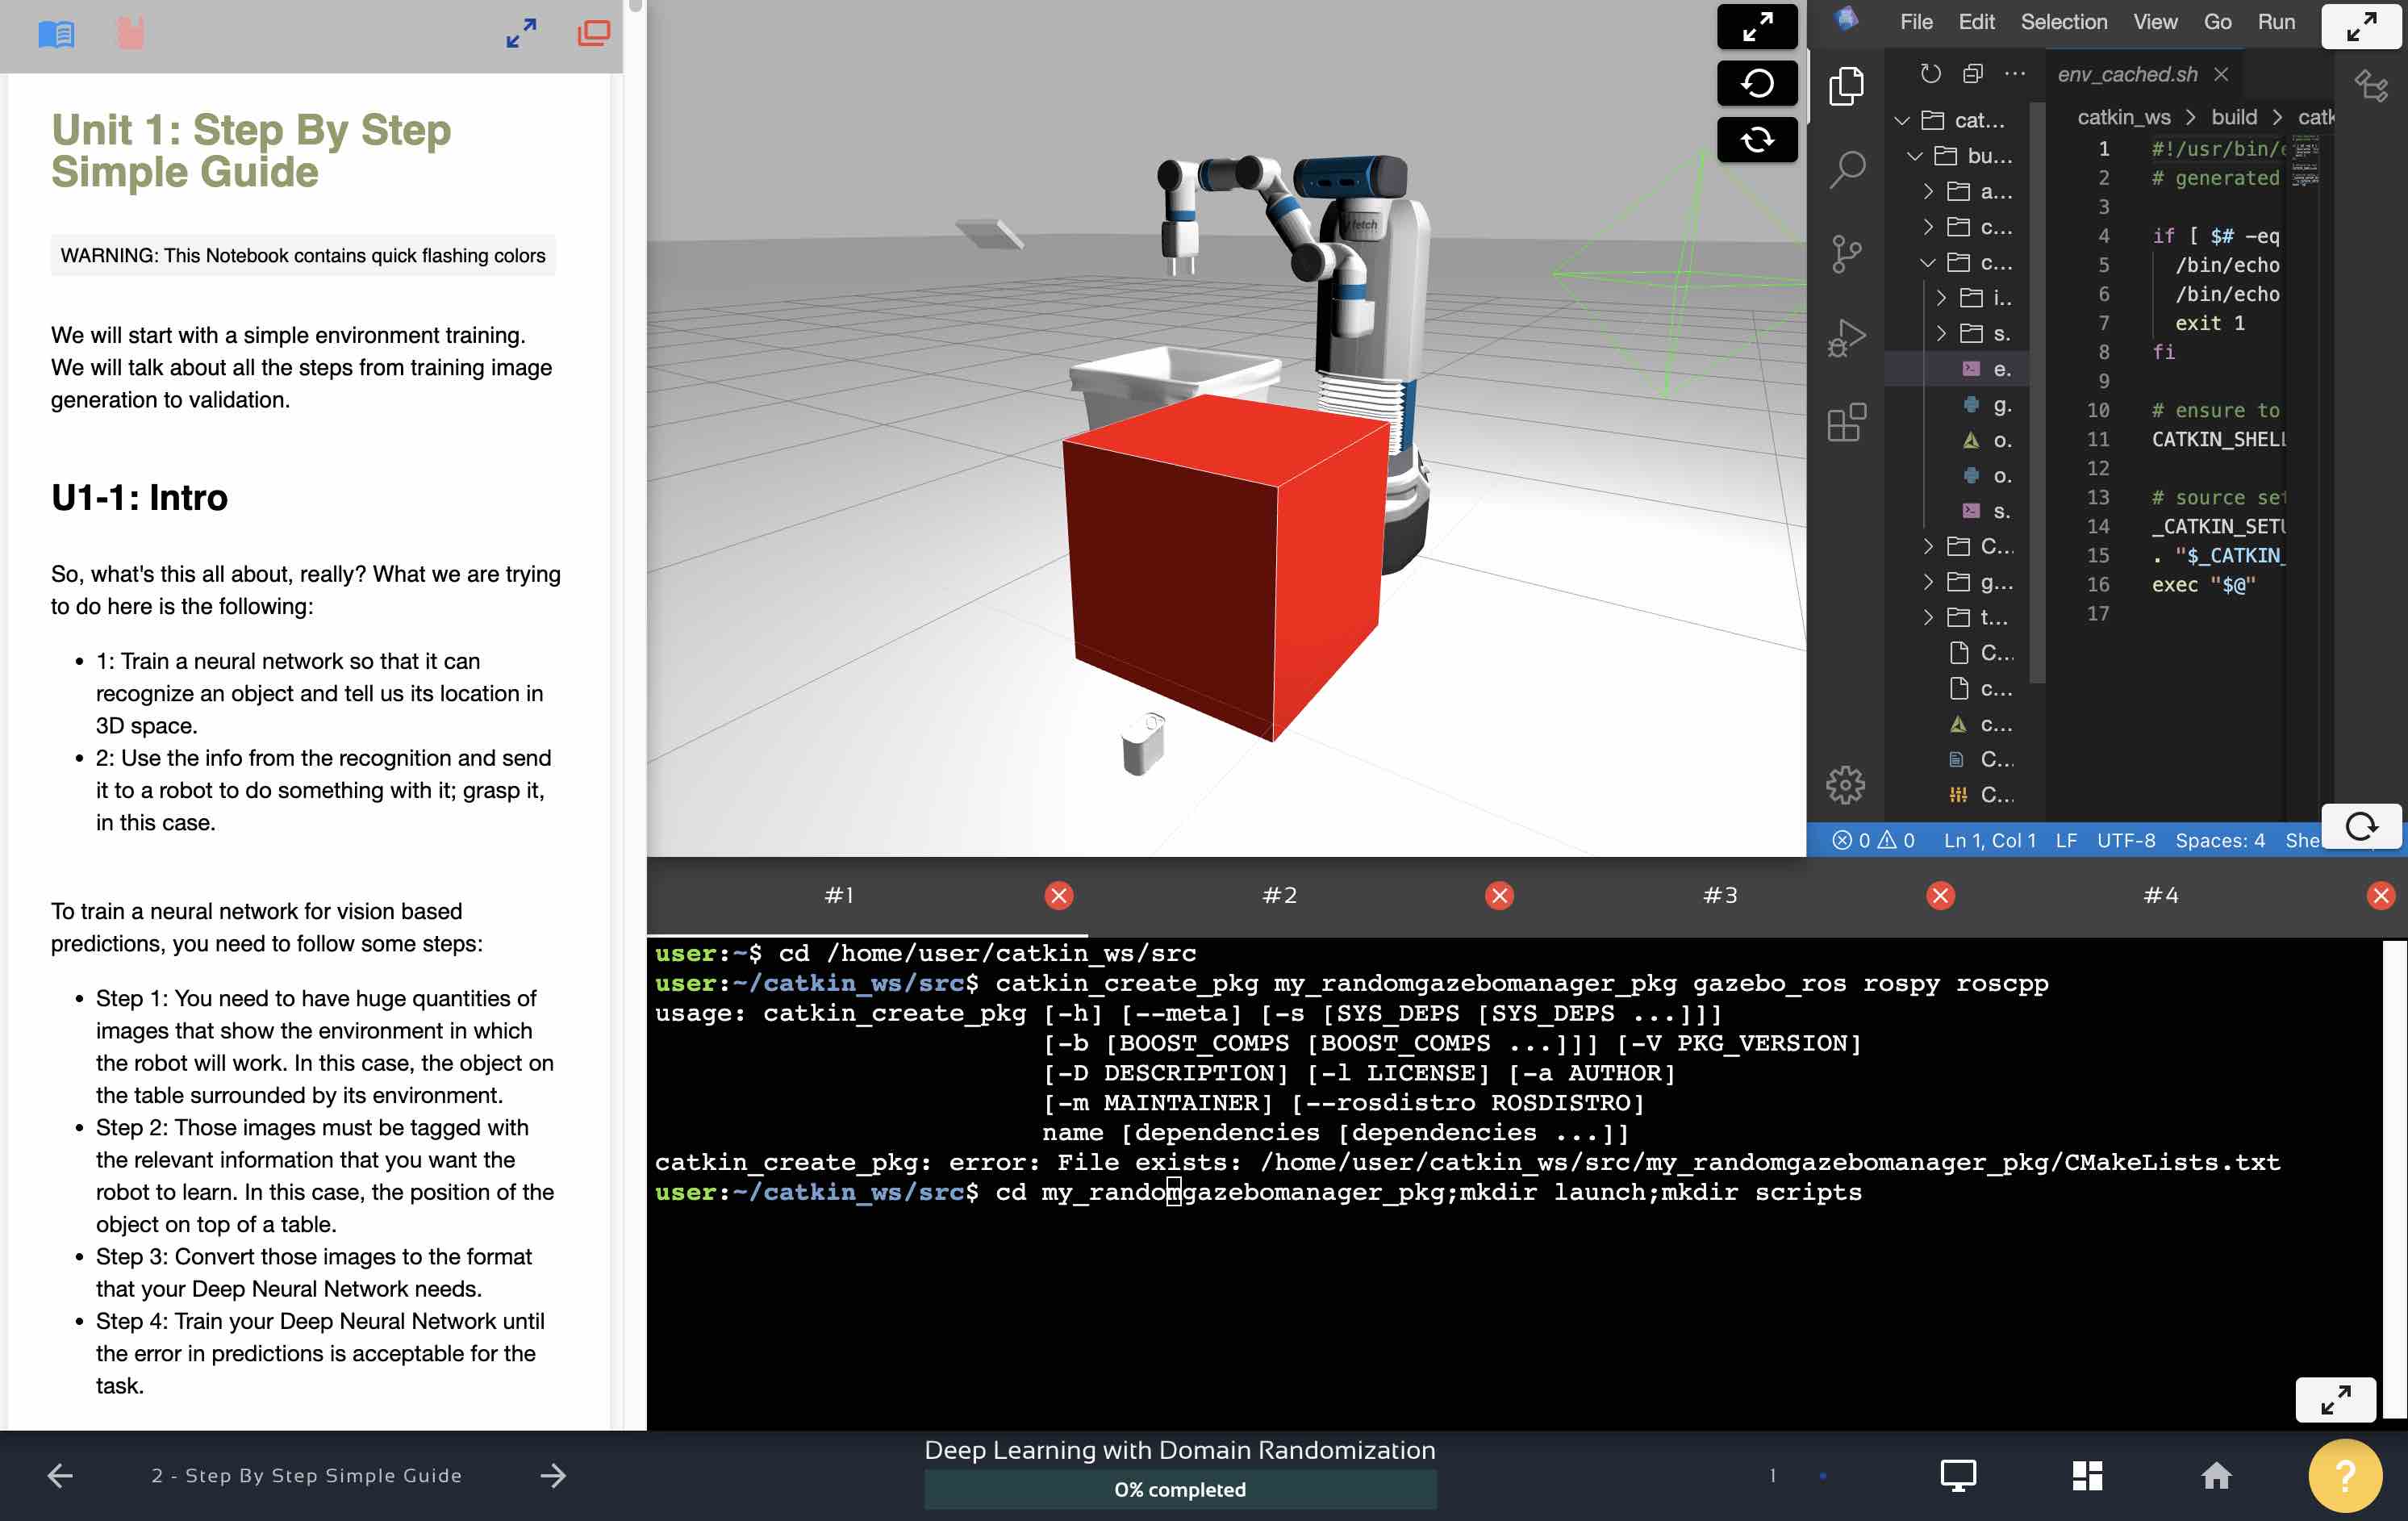The height and width of the screenshot is (1521, 2408).
Task: Click the notebook book icon
Action: pyautogui.click(x=56, y=34)
